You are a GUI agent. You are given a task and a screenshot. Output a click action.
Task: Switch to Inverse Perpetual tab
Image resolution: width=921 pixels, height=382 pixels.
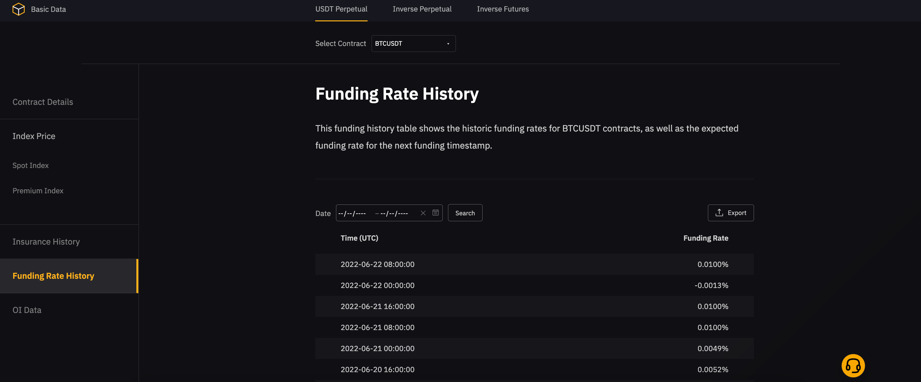pyautogui.click(x=422, y=9)
